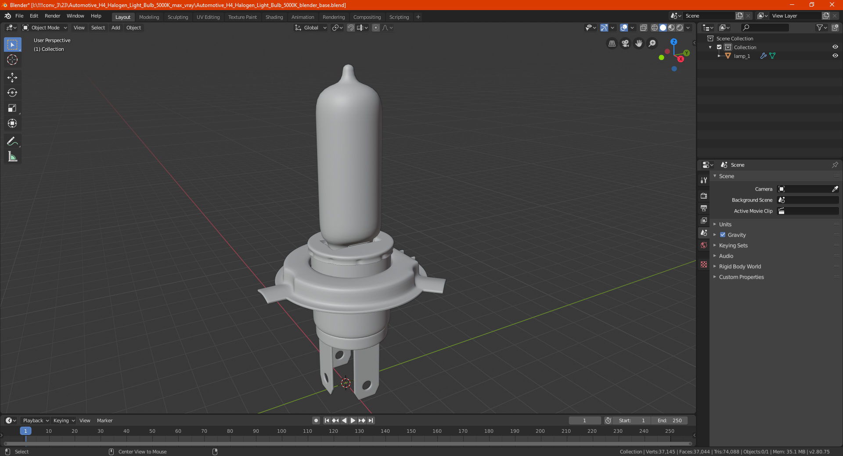Viewport: 843px width, 456px height.
Task: Click the pan view hand icon
Action: pyautogui.click(x=639, y=43)
